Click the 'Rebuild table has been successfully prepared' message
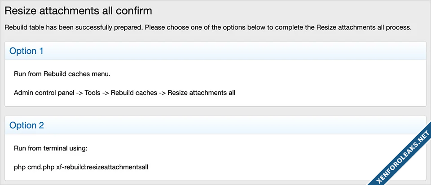This screenshot has width=431, height=185. click(73, 27)
